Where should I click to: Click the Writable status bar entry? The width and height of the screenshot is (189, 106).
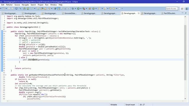click(114, 105)
